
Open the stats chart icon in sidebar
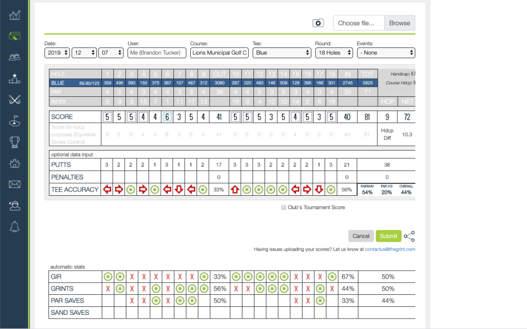click(14, 15)
